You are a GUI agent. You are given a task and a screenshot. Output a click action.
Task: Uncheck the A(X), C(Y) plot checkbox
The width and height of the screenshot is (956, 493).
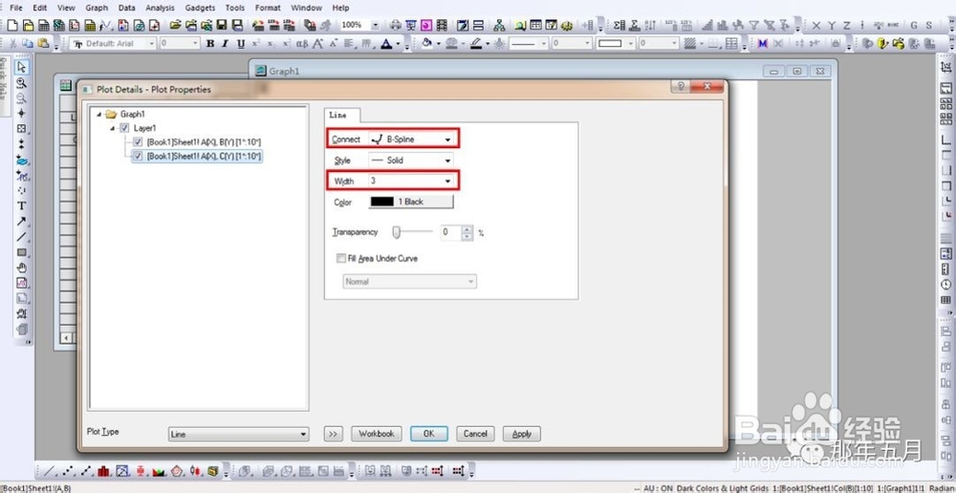(x=138, y=156)
